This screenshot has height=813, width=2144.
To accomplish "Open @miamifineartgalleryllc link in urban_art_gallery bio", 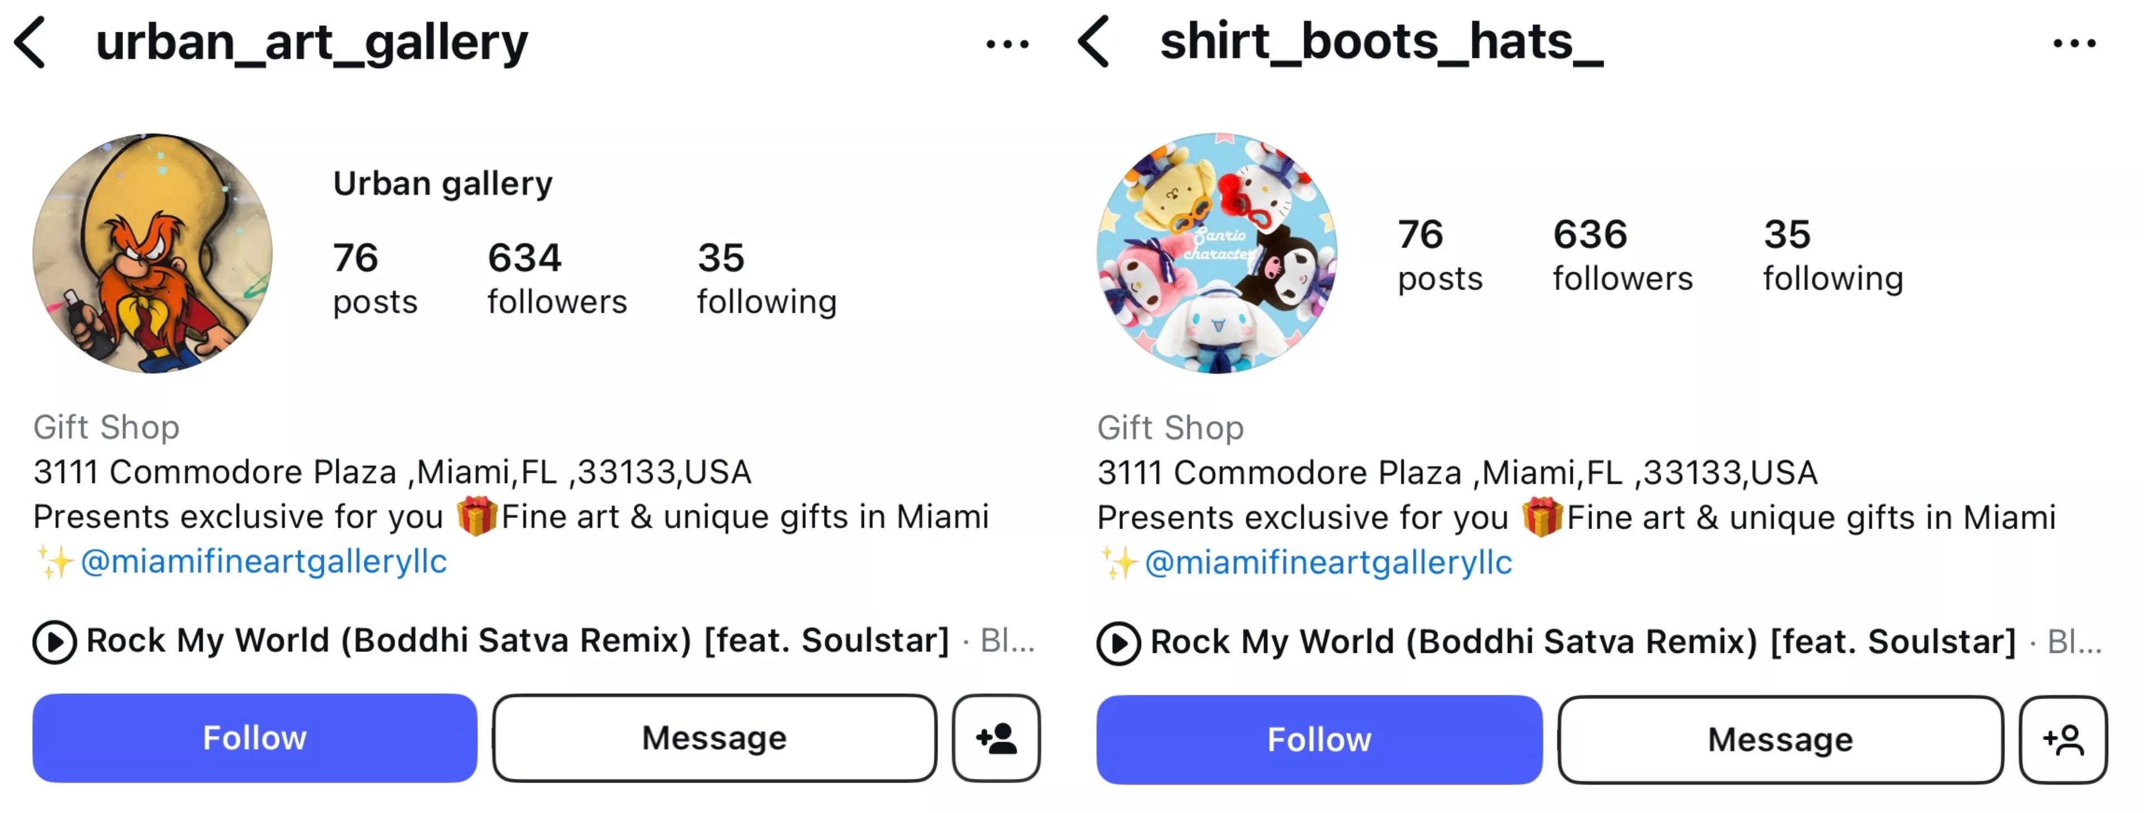I will tap(264, 562).
